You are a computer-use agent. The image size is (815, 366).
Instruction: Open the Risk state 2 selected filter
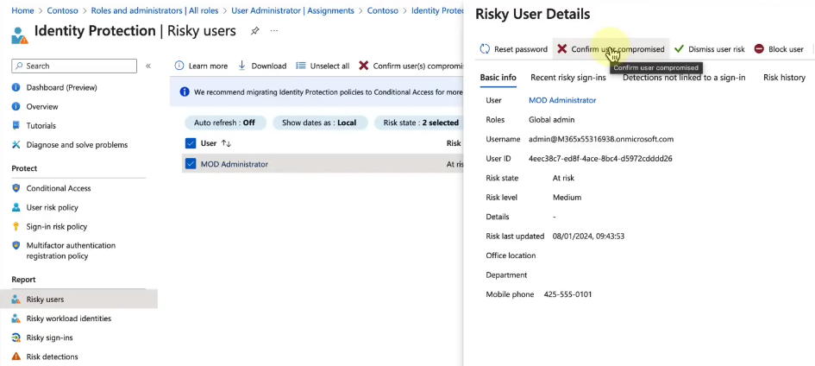click(x=420, y=123)
